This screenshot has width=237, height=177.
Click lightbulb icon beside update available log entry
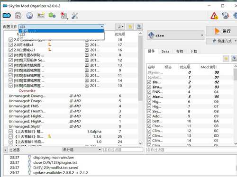coord(29,173)
